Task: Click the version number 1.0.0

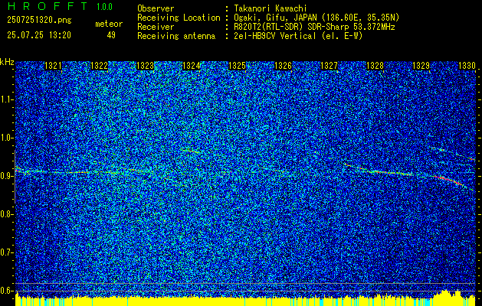Action: 104,6
